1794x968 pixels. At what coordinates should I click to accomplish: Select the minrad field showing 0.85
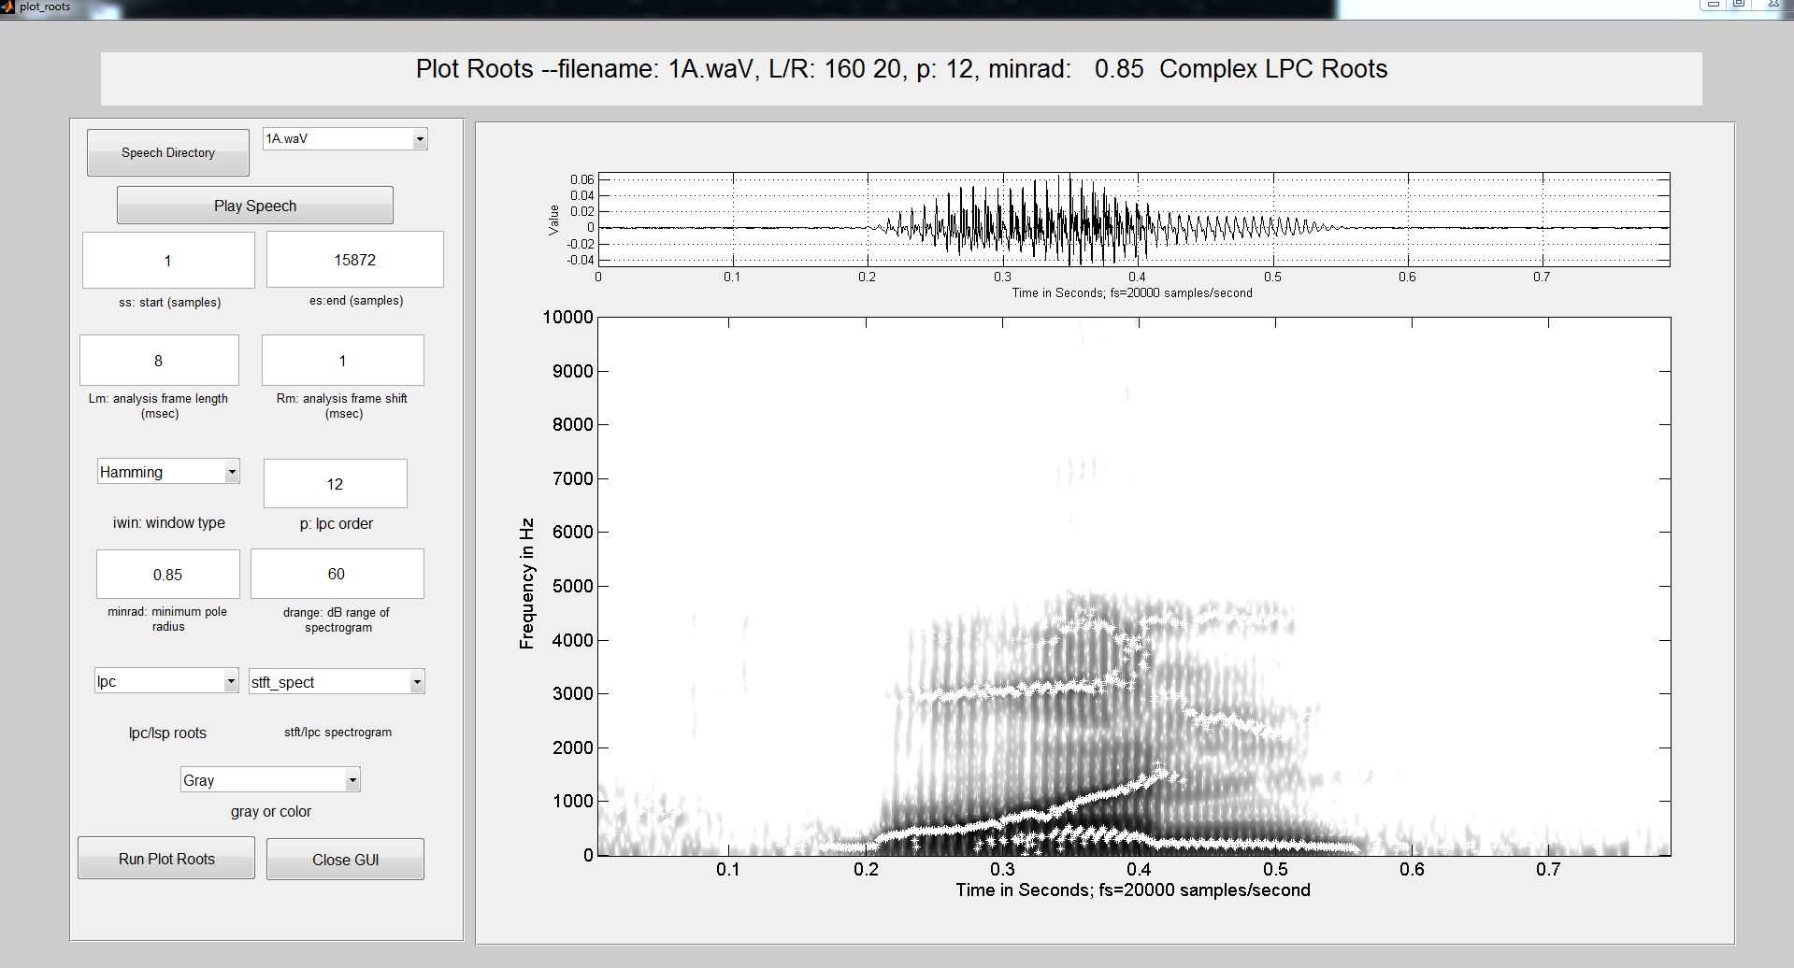click(x=168, y=575)
